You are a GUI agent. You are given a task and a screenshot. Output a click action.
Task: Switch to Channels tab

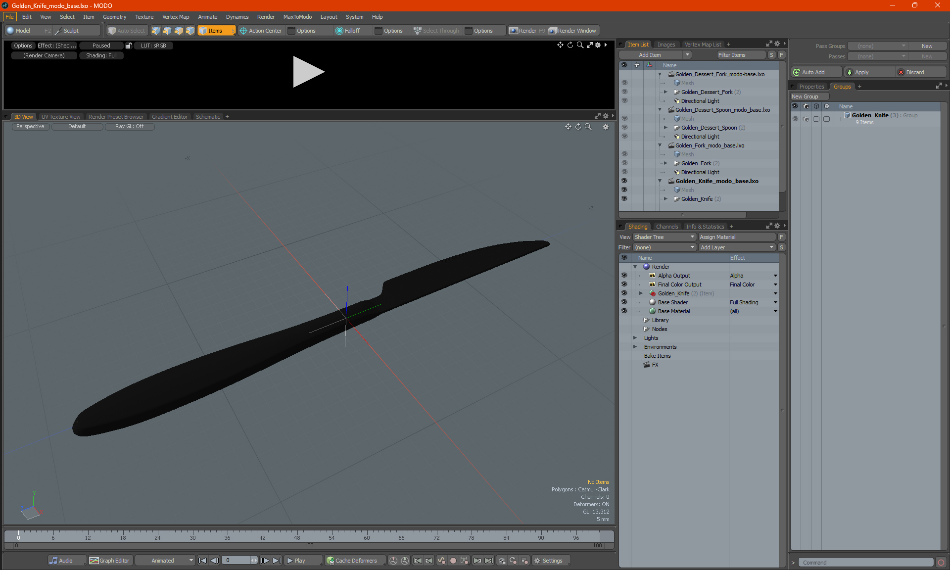[x=667, y=227]
